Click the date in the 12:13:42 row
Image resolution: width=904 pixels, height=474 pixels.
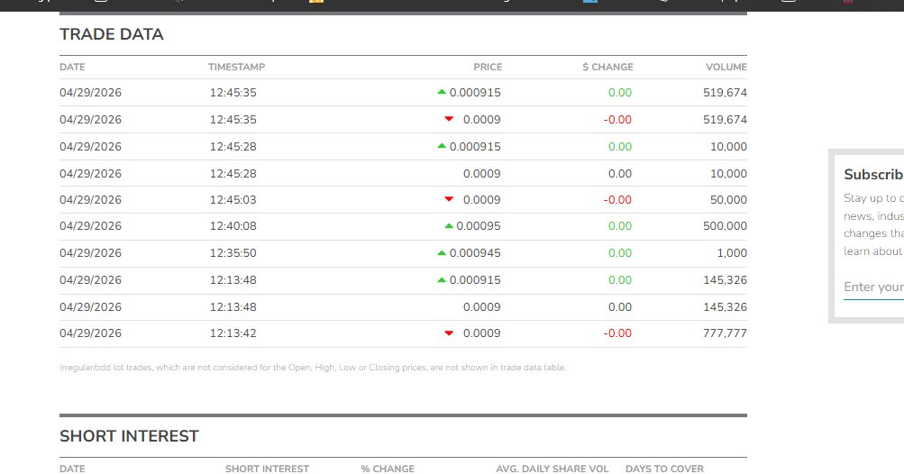(90, 333)
